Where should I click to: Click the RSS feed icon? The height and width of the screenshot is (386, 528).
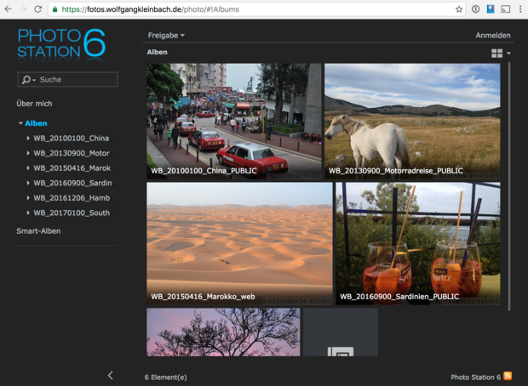[508, 376]
